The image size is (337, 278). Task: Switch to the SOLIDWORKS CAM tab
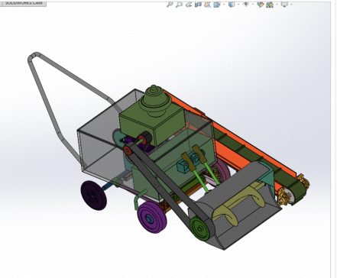tap(23, 4)
